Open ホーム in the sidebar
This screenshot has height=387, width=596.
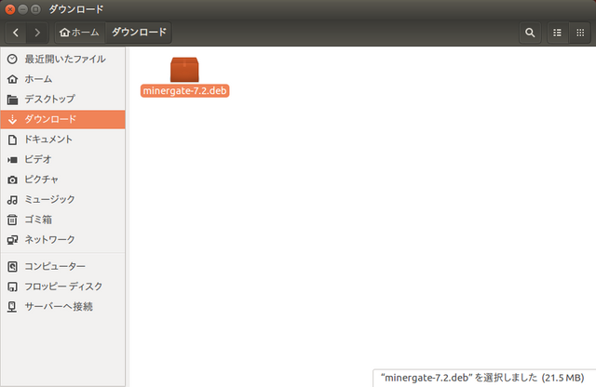click(62, 79)
